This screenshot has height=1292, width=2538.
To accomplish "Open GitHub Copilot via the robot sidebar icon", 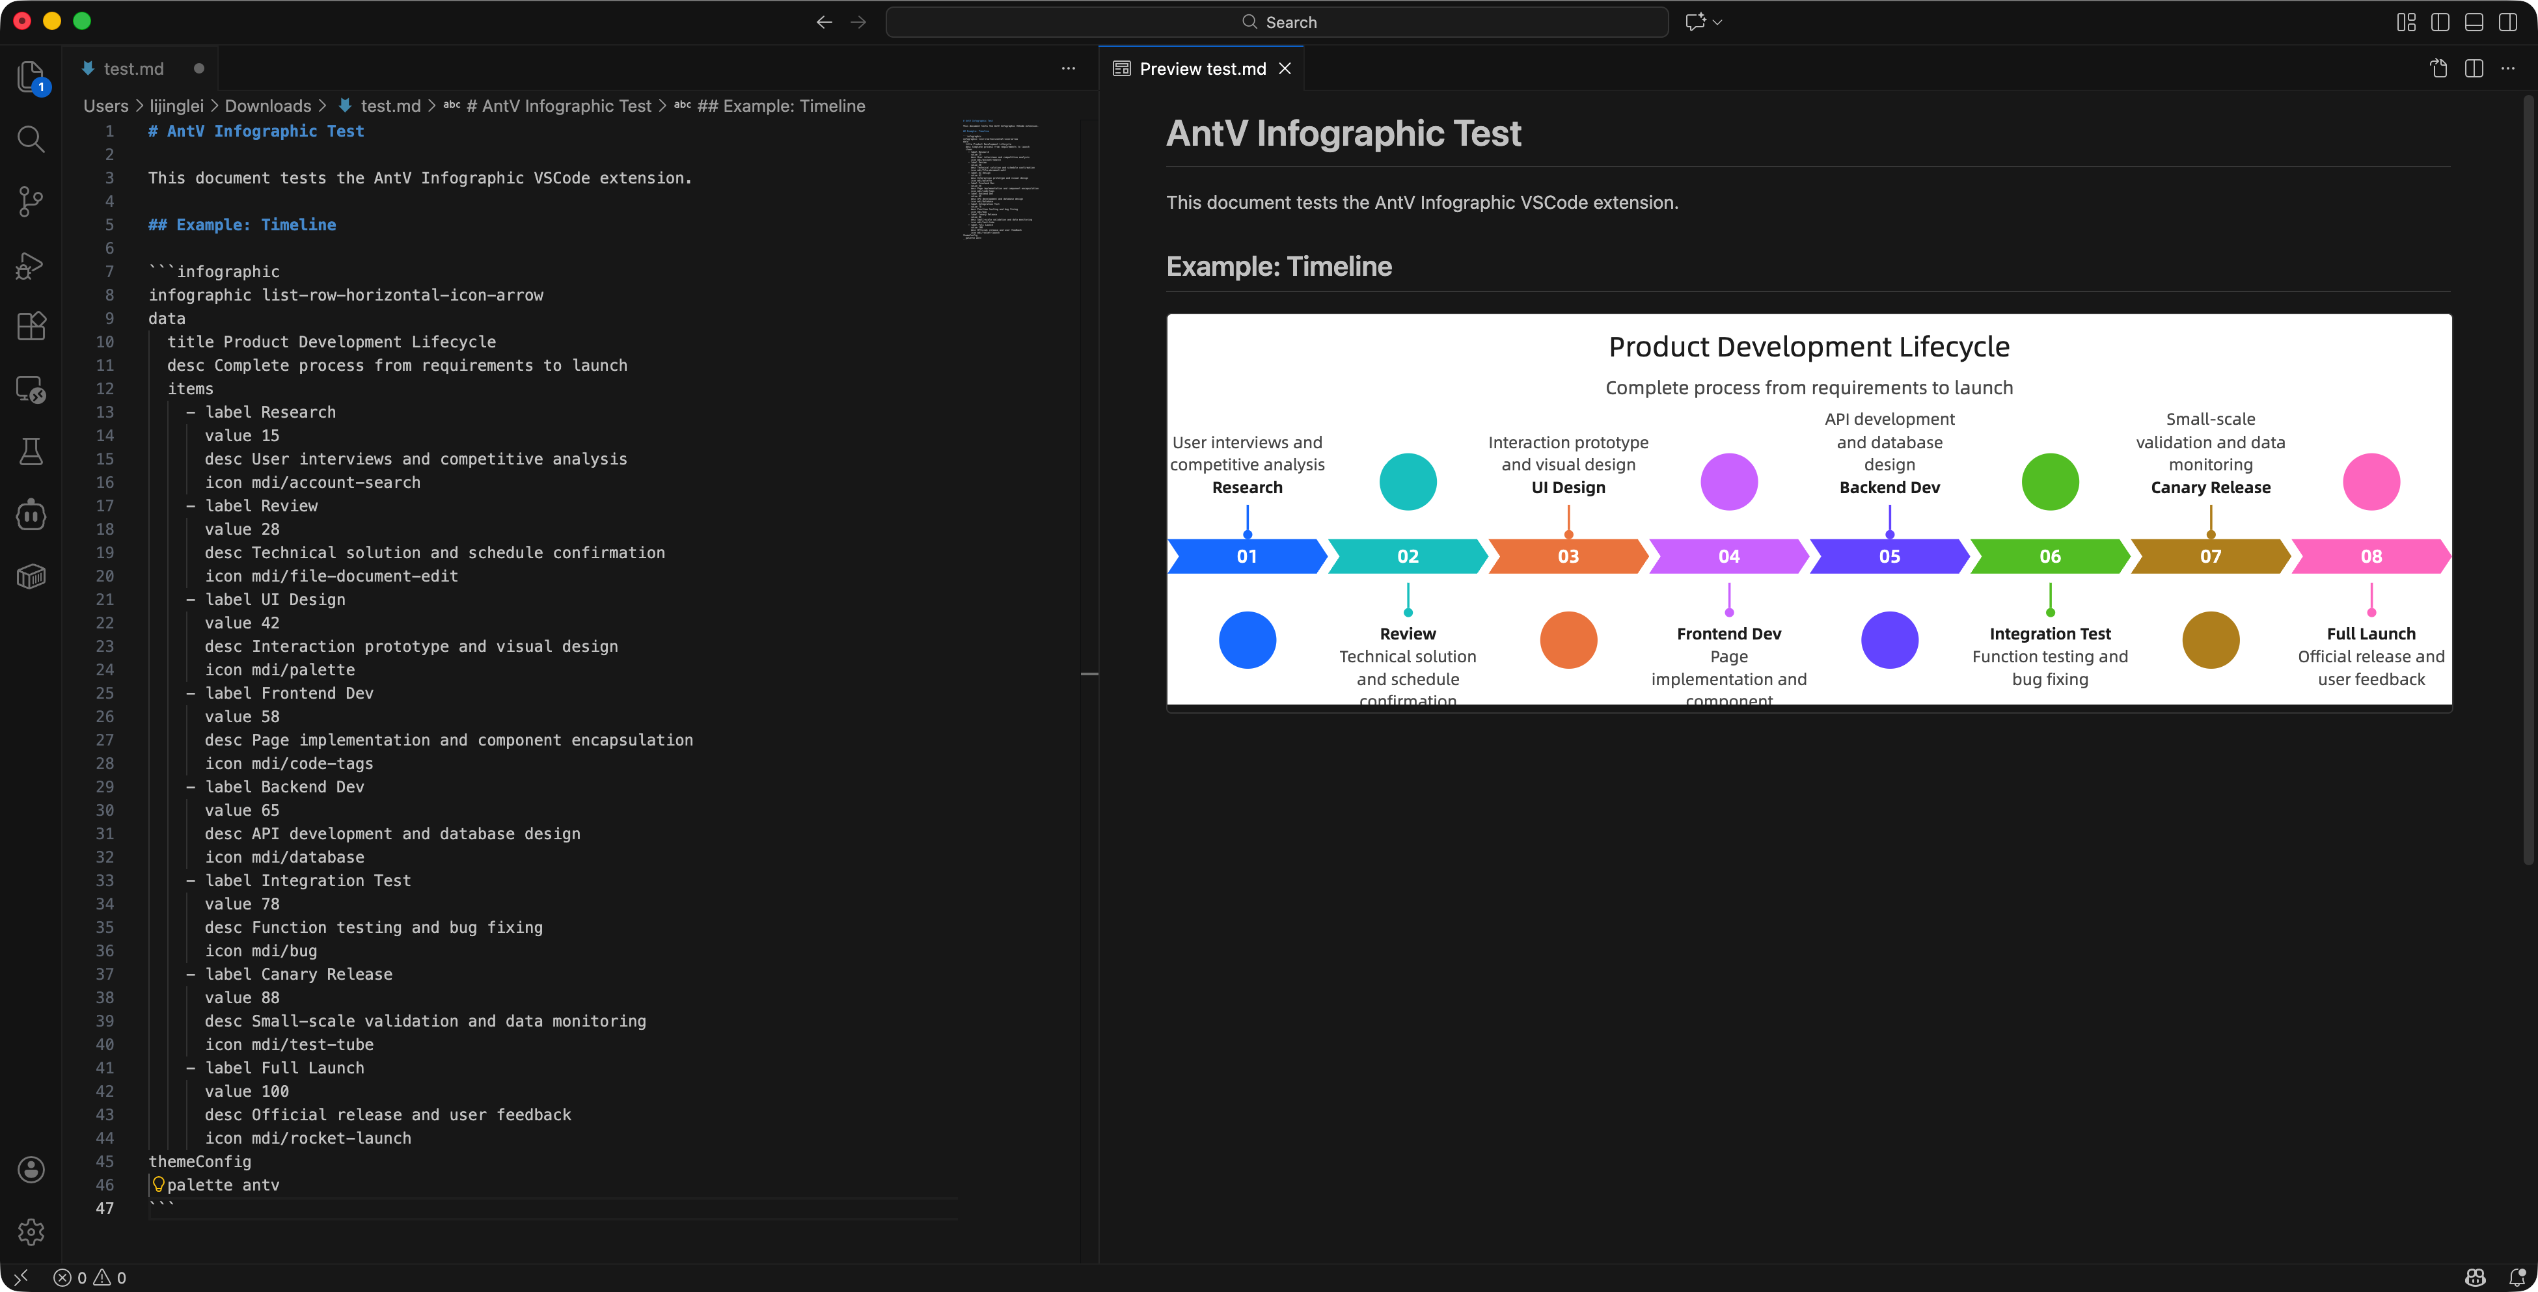I will point(31,514).
